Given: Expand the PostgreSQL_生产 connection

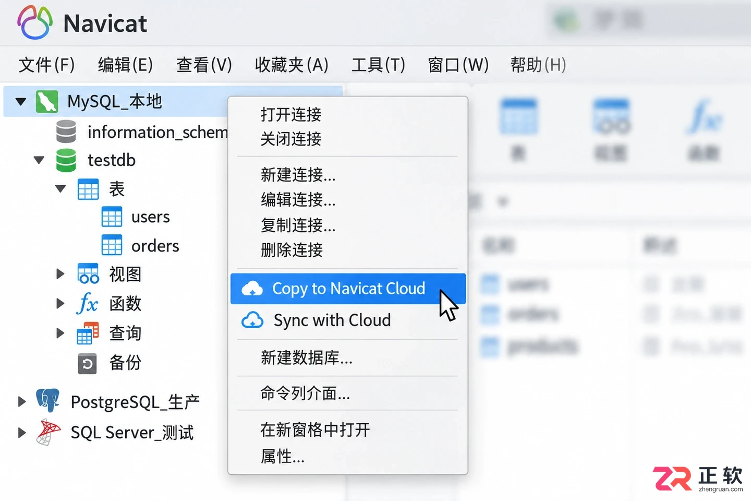Looking at the screenshot, I should (x=22, y=401).
